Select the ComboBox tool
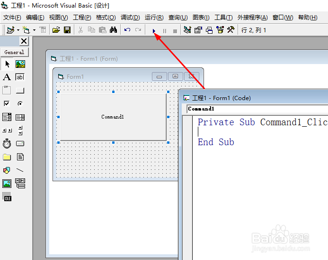328x260 pixels. (7, 117)
